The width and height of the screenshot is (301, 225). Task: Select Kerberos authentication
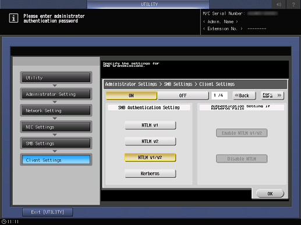point(150,173)
